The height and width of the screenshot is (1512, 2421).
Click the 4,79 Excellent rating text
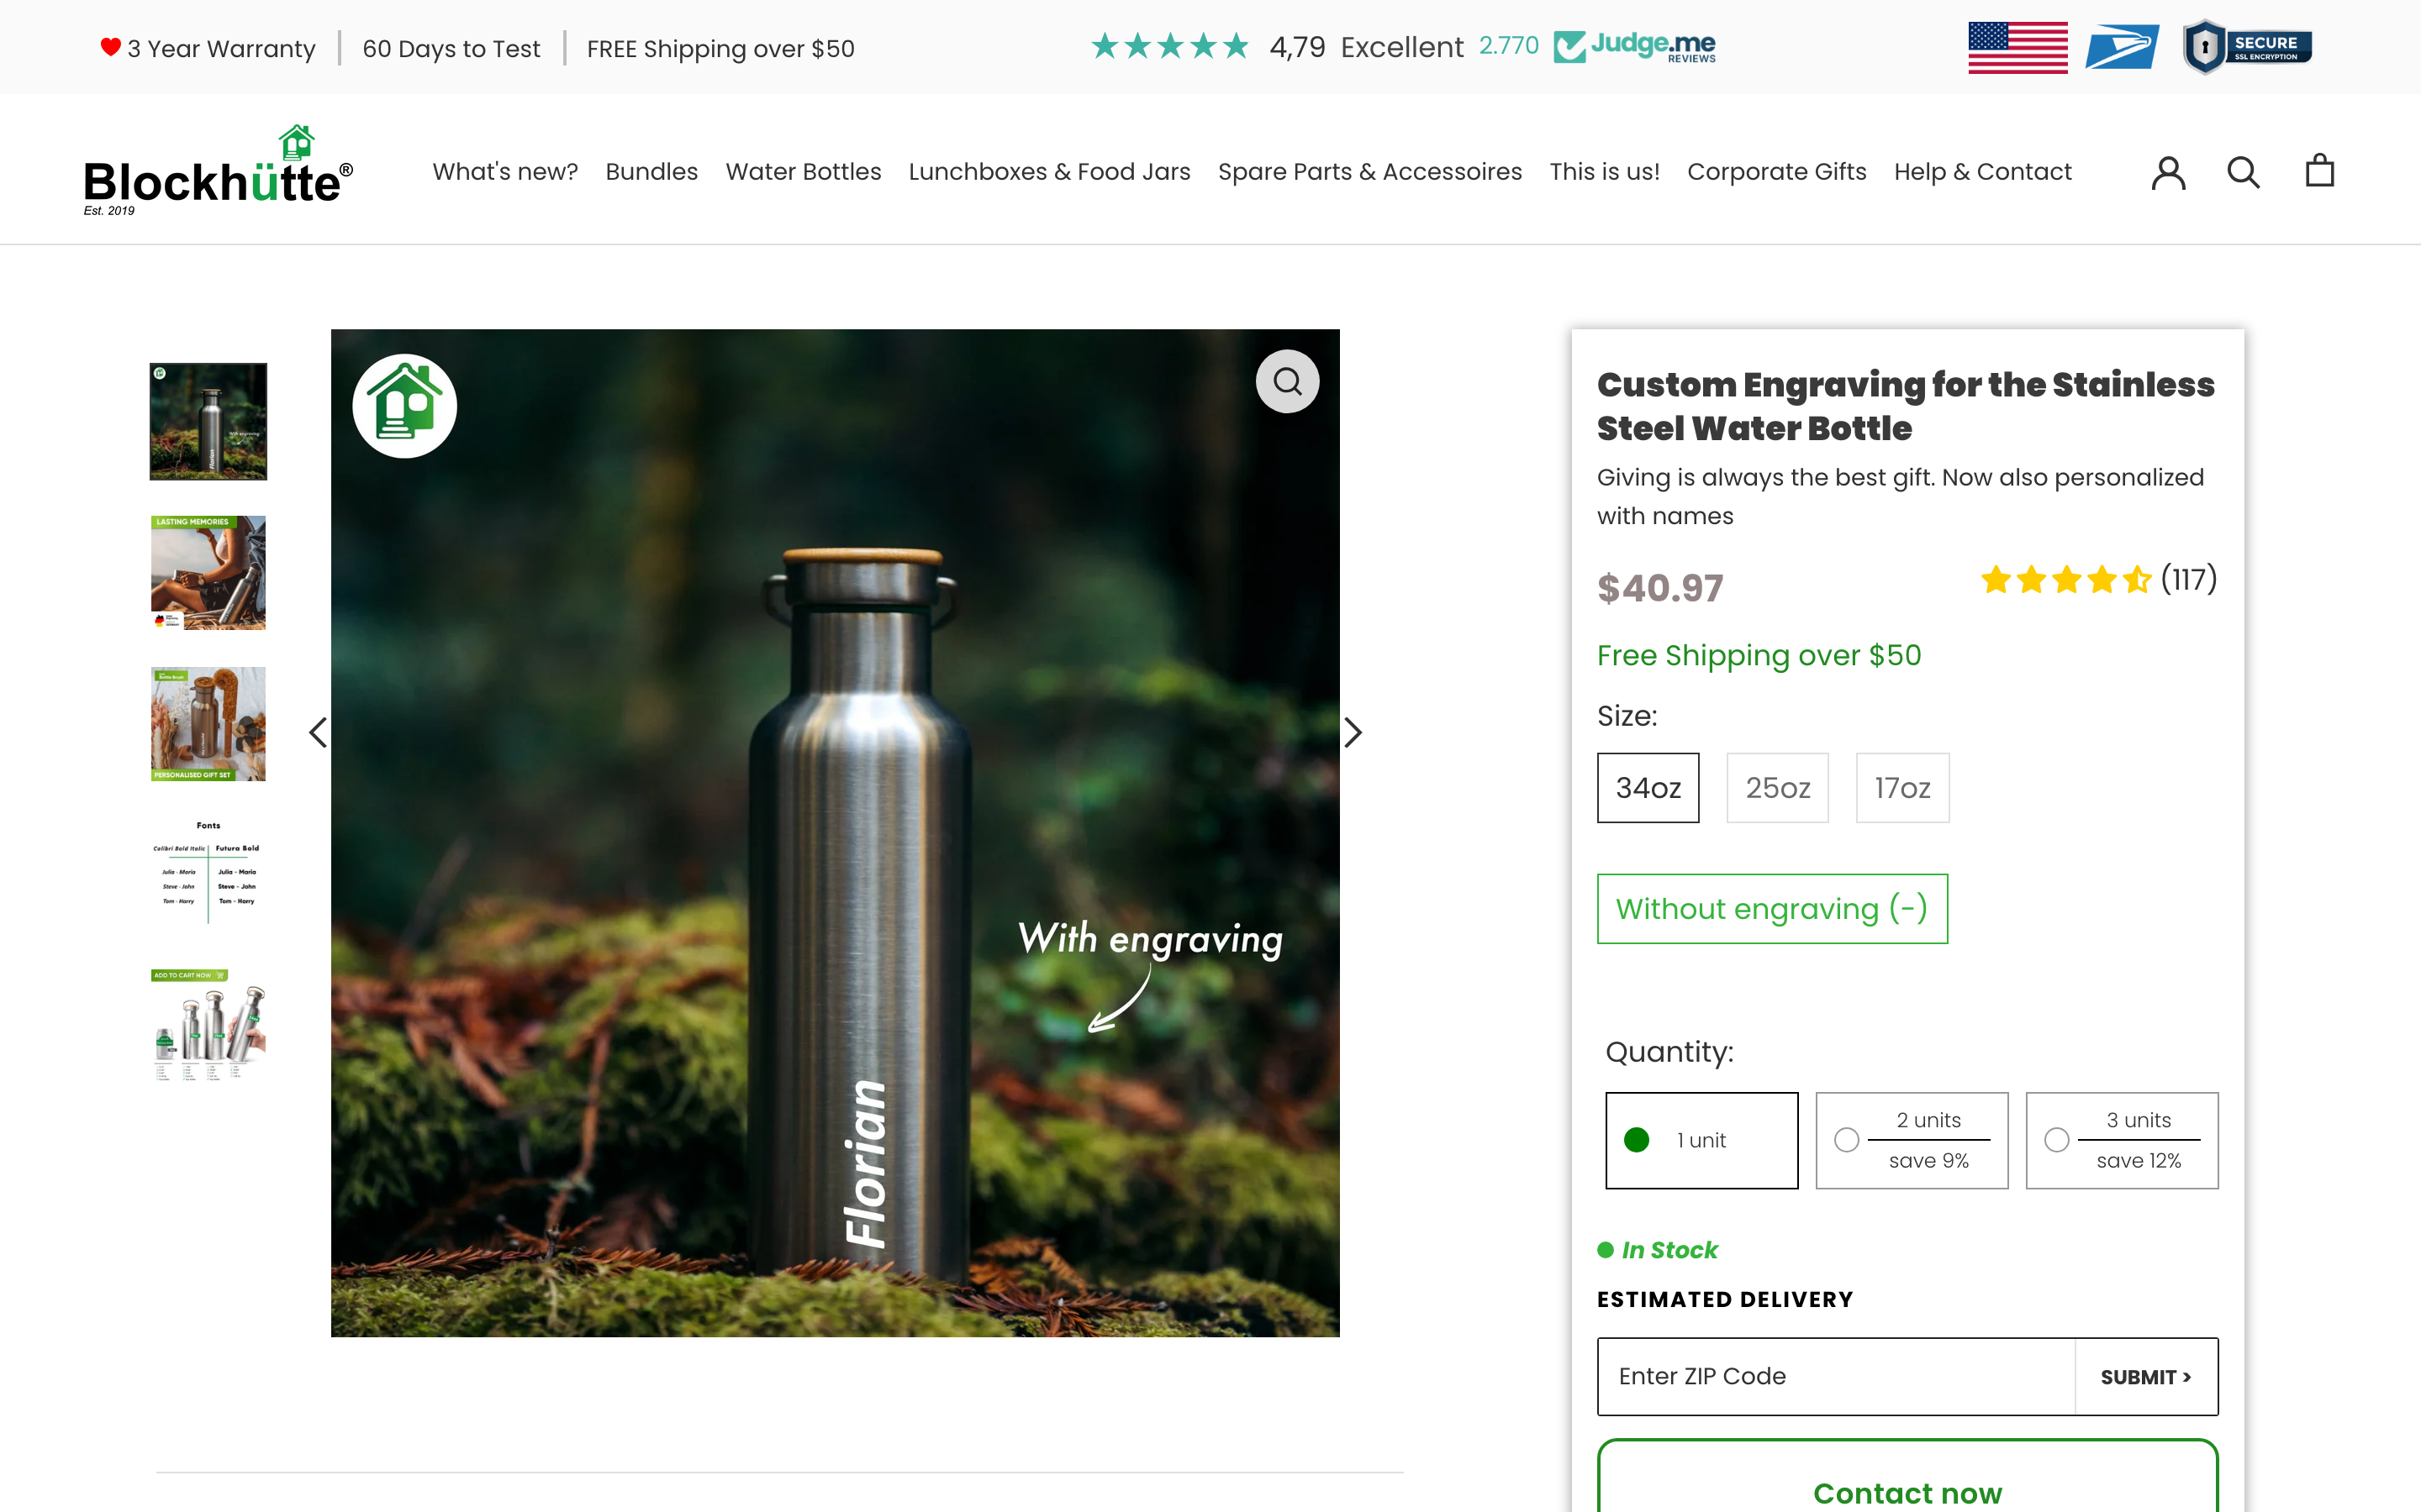click(x=1365, y=47)
